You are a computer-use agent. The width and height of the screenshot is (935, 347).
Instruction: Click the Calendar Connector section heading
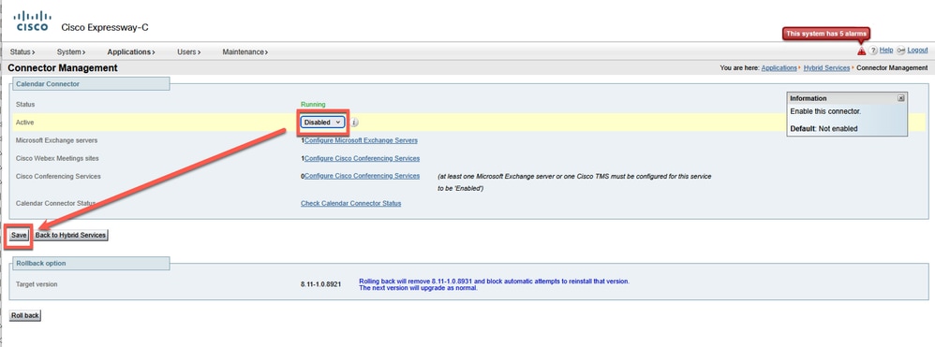tap(48, 84)
